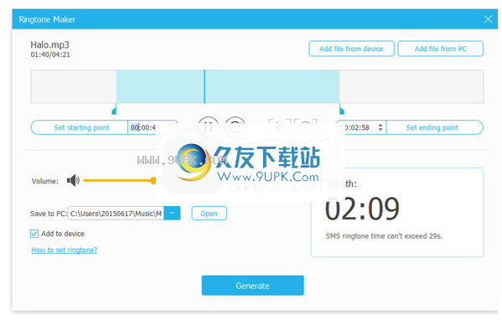Click the 01:40/04:21 time readout
The image size is (502, 325).
pyautogui.click(x=50, y=54)
